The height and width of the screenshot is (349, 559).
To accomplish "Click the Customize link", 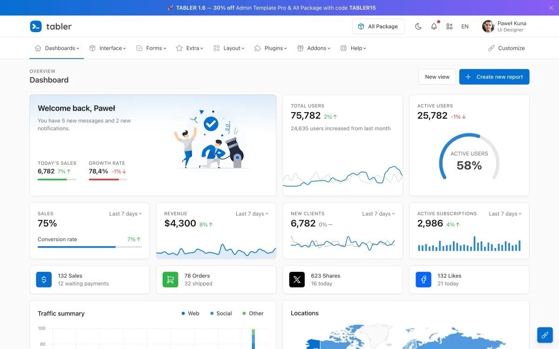I will click(x=506, y=48).
